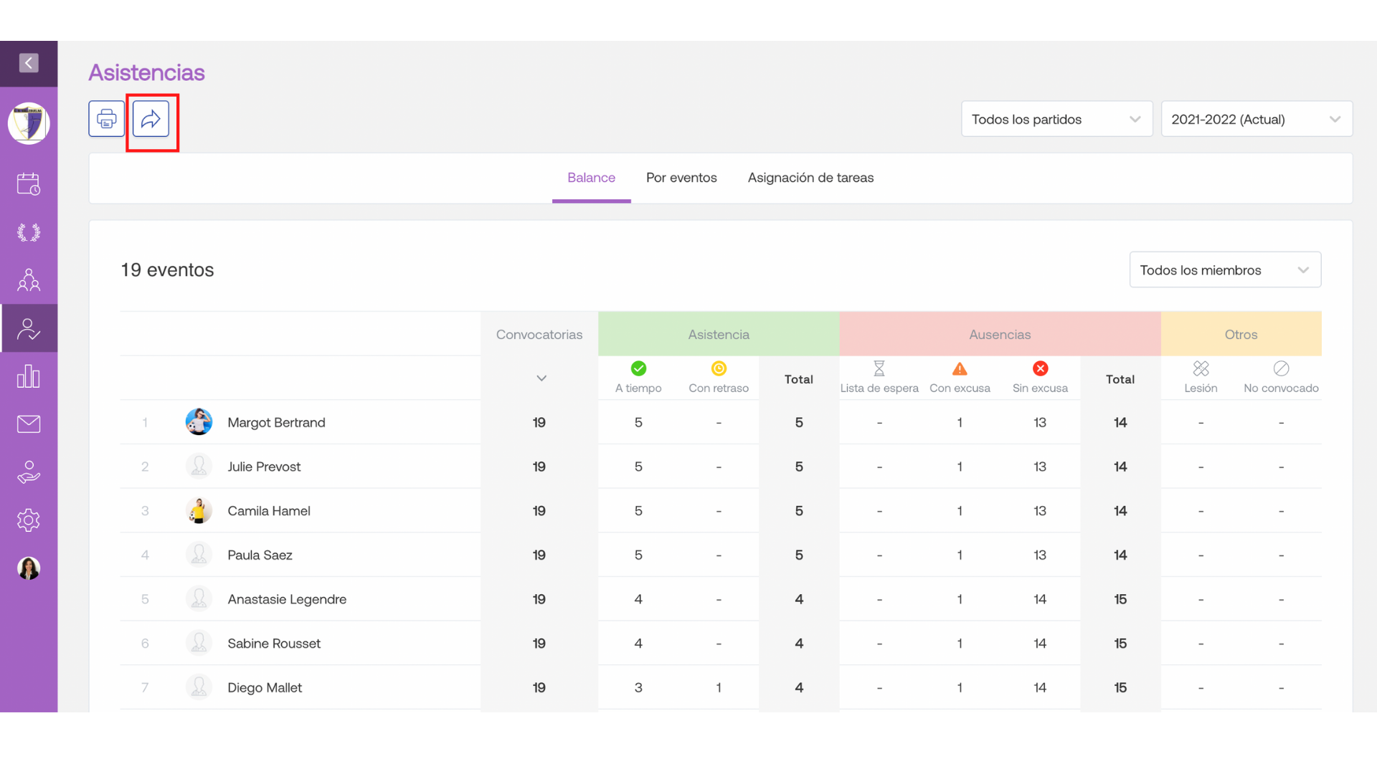The height and width of the screenshot is (774, 1377).
Task: Open Anastasie Legendre's name link
Action: (287, 599)
